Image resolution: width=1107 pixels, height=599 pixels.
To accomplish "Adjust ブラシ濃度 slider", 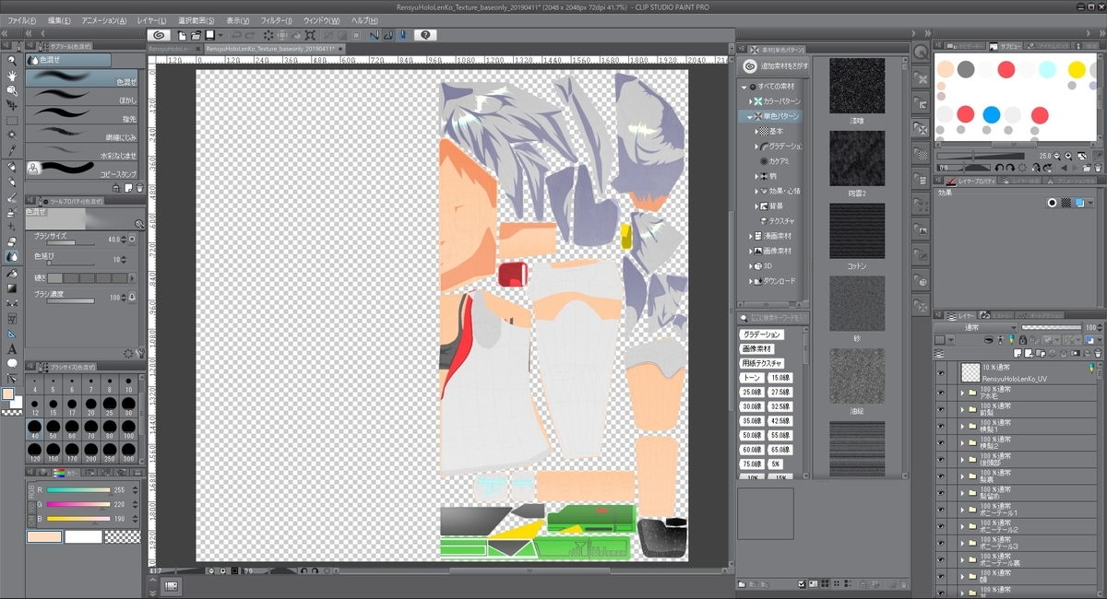I will point(70,300).
